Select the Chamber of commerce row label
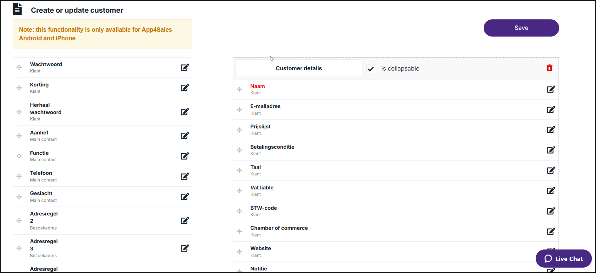This screenshot has width=596, height=273. pyautogui.click(x=279, y=228)
